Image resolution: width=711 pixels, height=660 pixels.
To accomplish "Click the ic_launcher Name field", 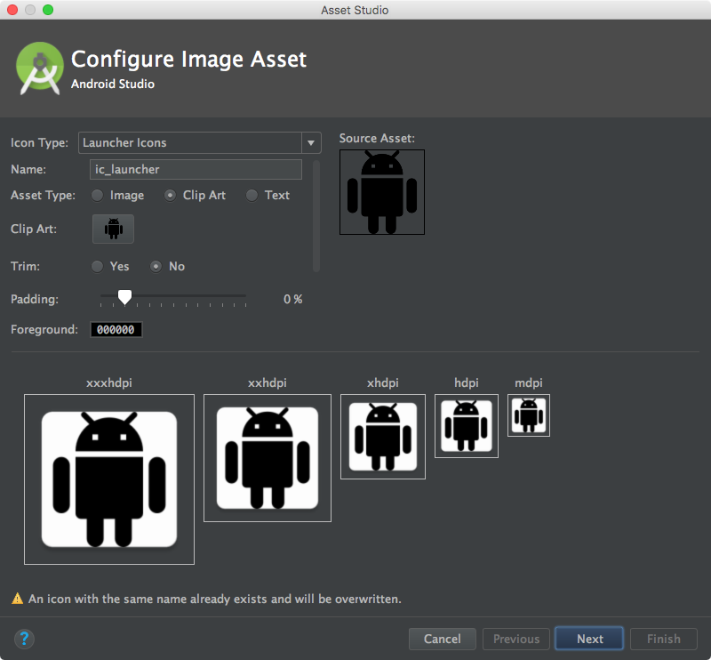I will (x=196, y=169).
